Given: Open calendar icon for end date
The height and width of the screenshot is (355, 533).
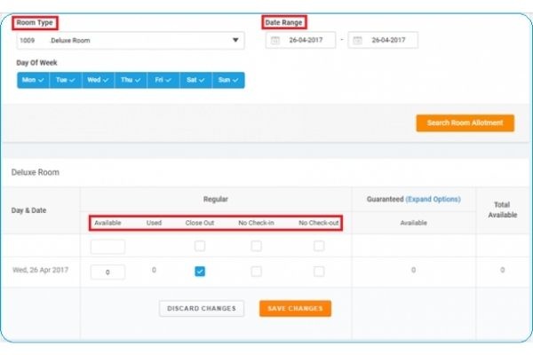Looking at the screenshot, I should point(359,41).
